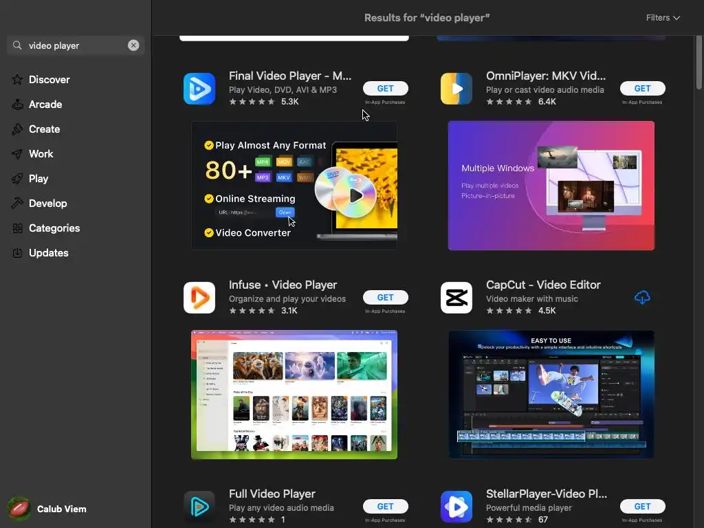704x528 pixels.
Task: Click the Play rocket icon
Action: pyautogui.click(x=17, y=179)
